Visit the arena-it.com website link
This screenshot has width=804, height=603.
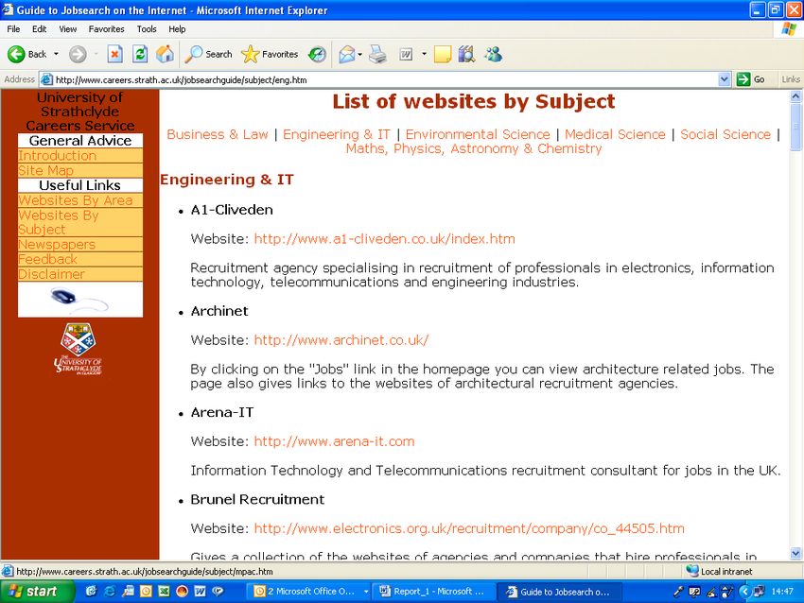coord(334,441)
